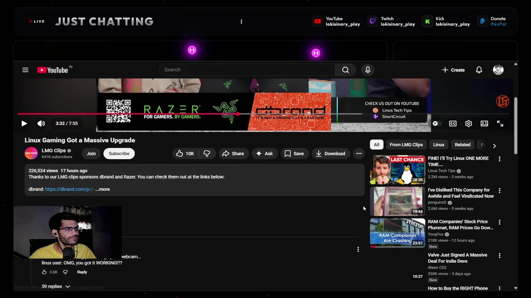Enter full screen mode

(x=500, y=123)
